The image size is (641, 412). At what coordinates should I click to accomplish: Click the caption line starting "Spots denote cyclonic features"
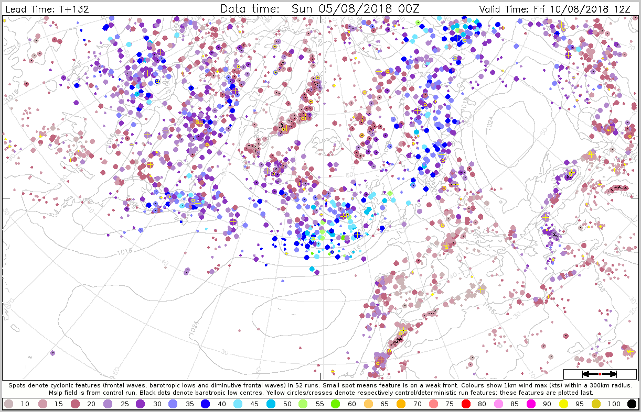pos(320,385)
